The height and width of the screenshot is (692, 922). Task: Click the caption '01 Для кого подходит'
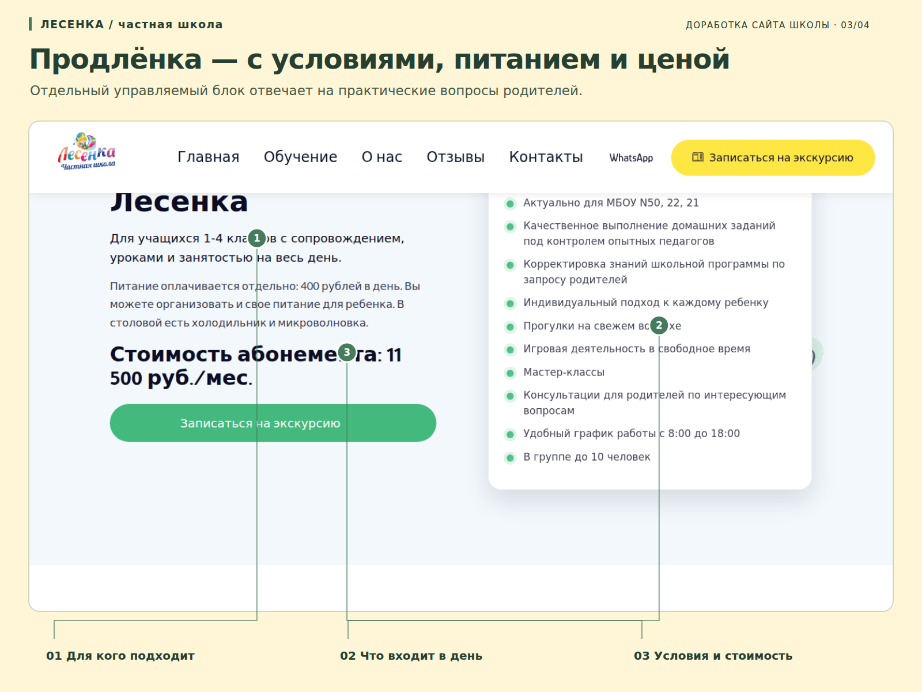coord(120,656)
